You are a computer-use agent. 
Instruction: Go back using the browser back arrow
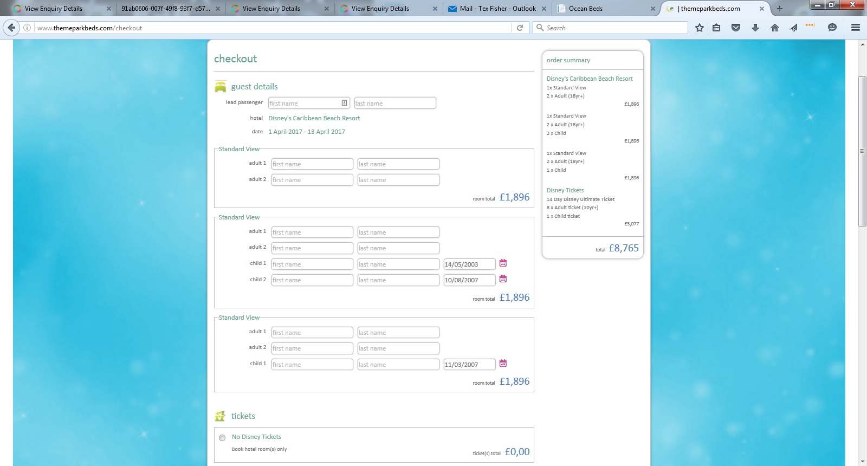(11, 28)
